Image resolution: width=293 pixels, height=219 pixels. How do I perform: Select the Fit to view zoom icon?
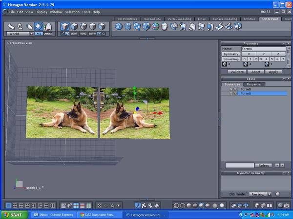pos(100,206)
